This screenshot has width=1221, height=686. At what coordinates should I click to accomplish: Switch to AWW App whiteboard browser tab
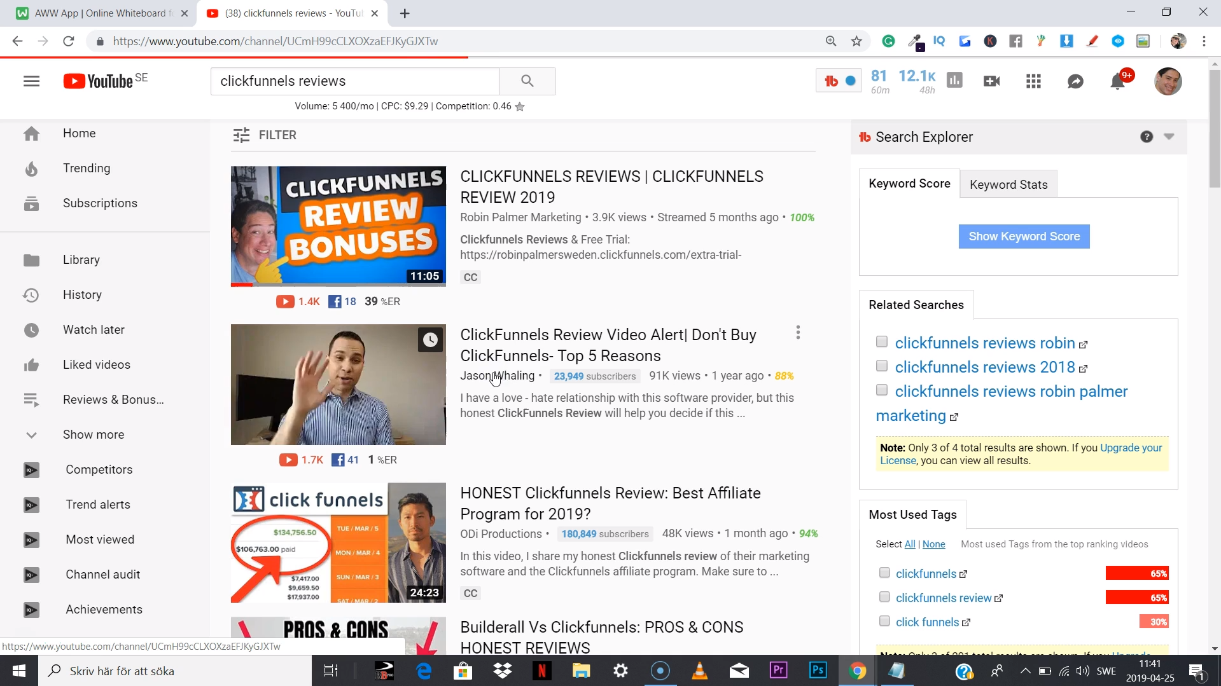tap(102, 13)
